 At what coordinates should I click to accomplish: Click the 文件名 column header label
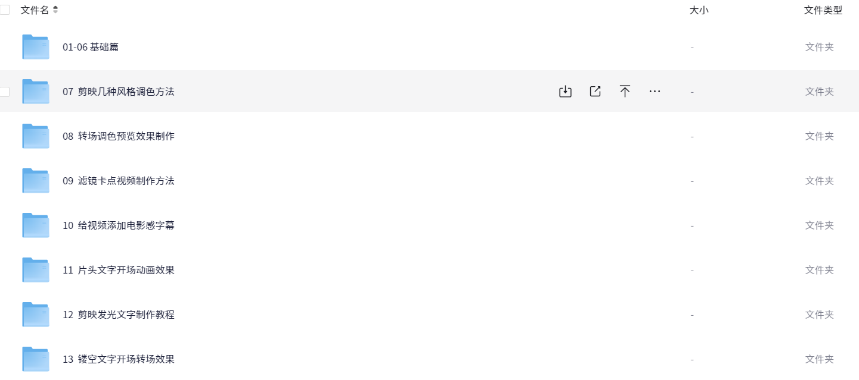(35, 10)
